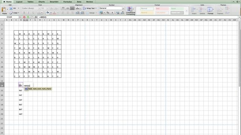Open the theme fonts Aa dropdown
This screenshot has width=241, height=135.
227,13
